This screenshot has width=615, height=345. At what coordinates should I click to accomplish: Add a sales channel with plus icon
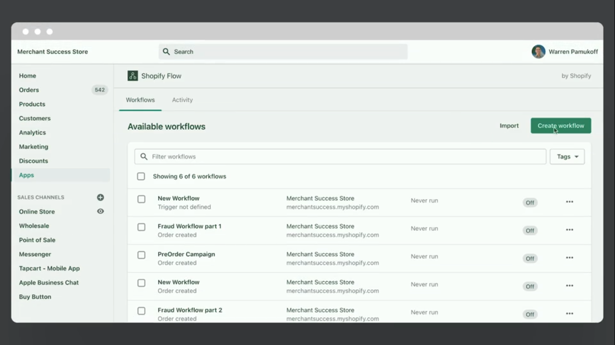point(100,197)
